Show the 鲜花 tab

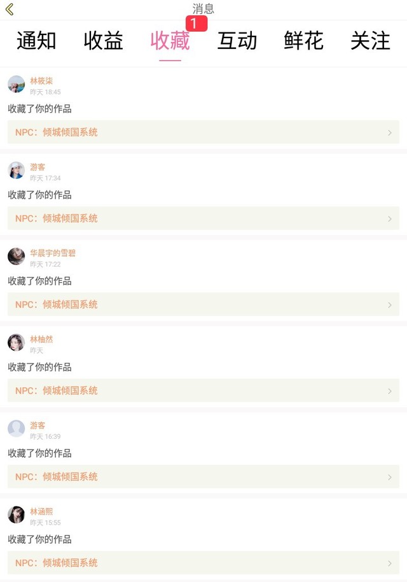[303, 41]
